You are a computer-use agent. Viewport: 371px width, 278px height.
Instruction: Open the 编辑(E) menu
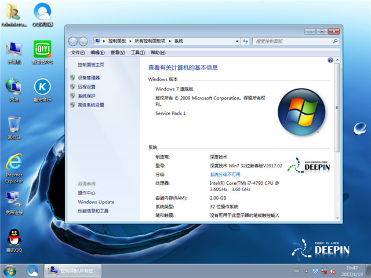coord(97,53)
